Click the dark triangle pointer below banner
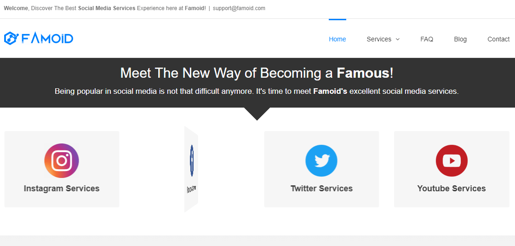The image size is (515, 246). (x=257, y=114)
